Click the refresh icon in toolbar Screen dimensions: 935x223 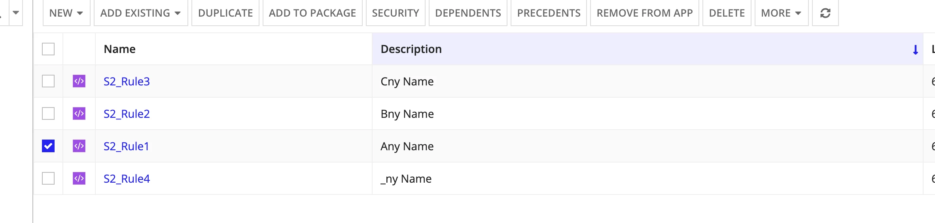coord(825,13)
